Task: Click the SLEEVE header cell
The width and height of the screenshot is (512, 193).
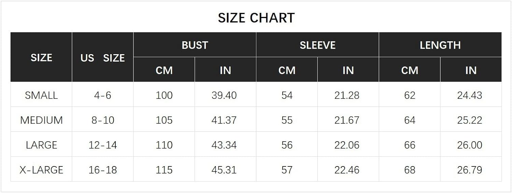Action: [x=317, y=45]
